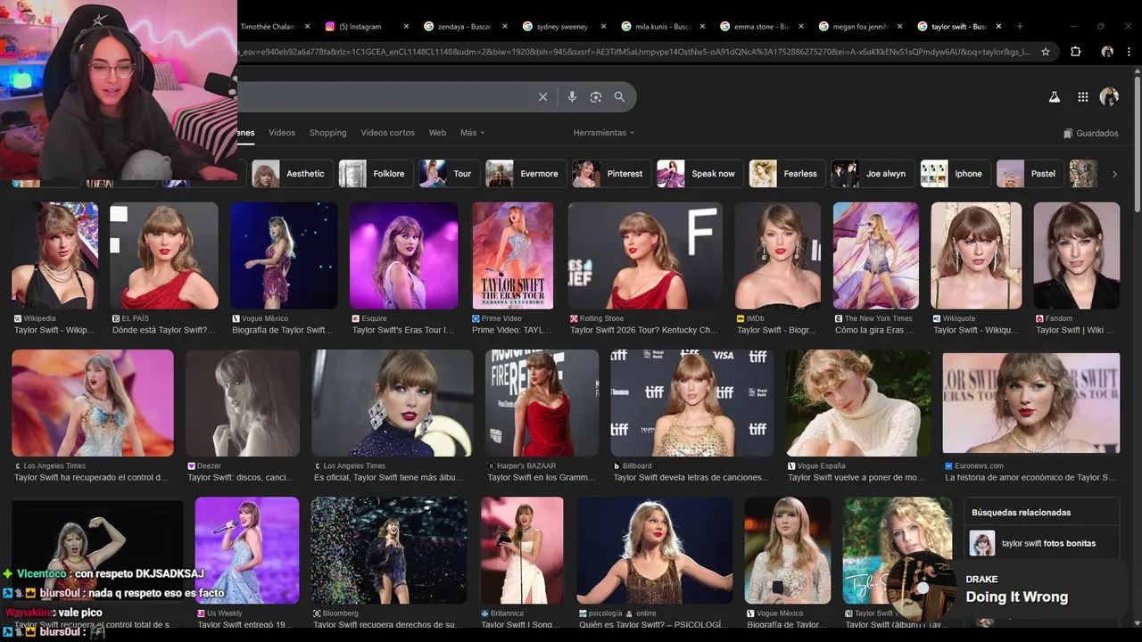This screenshot has height=642, width=1142.
Task: Close the taylor swift search tab
Action: coord(999,27)
